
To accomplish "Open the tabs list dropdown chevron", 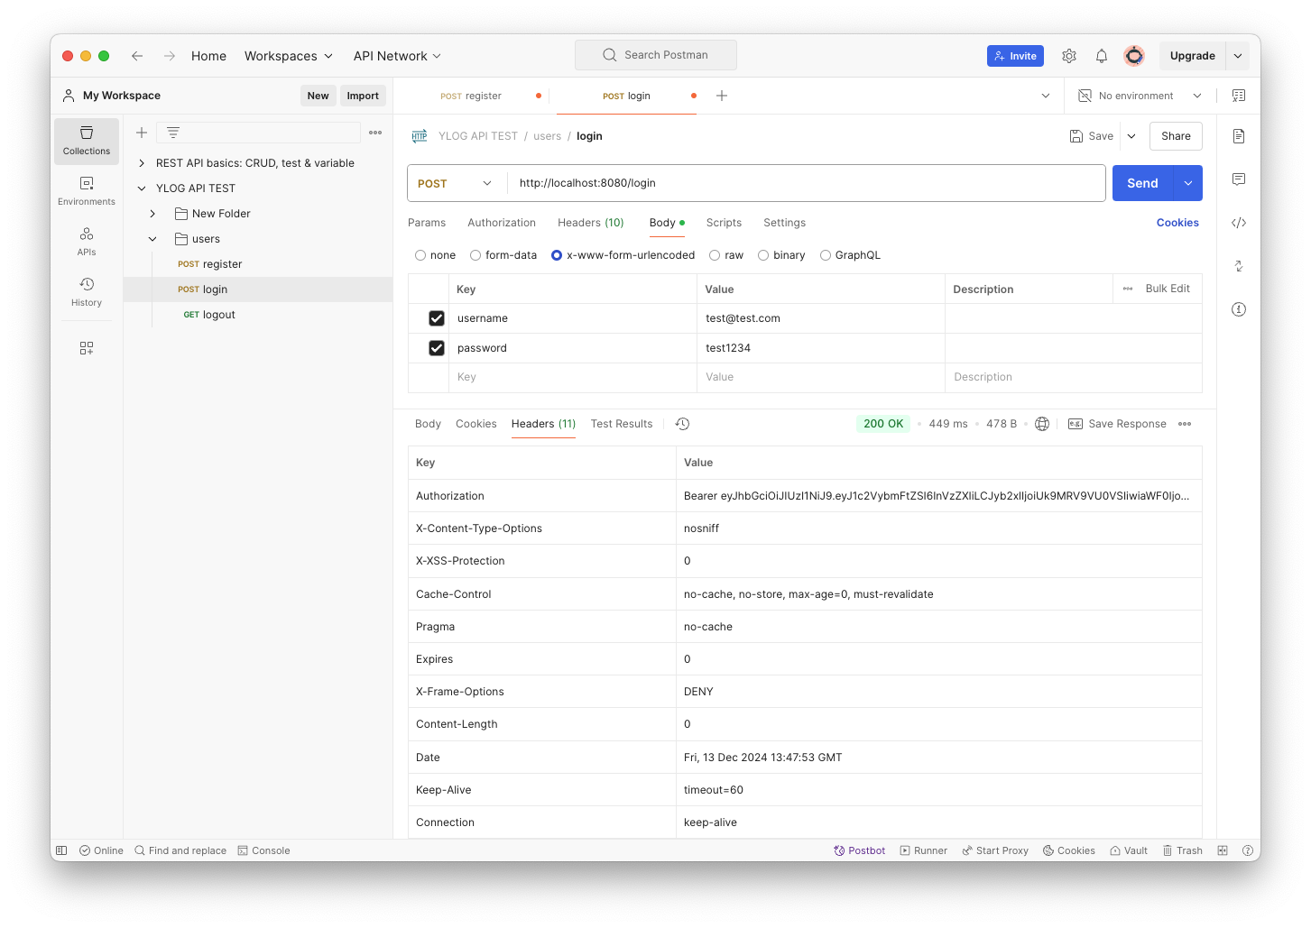I will pyautogui.click(x=1046, y=96).
